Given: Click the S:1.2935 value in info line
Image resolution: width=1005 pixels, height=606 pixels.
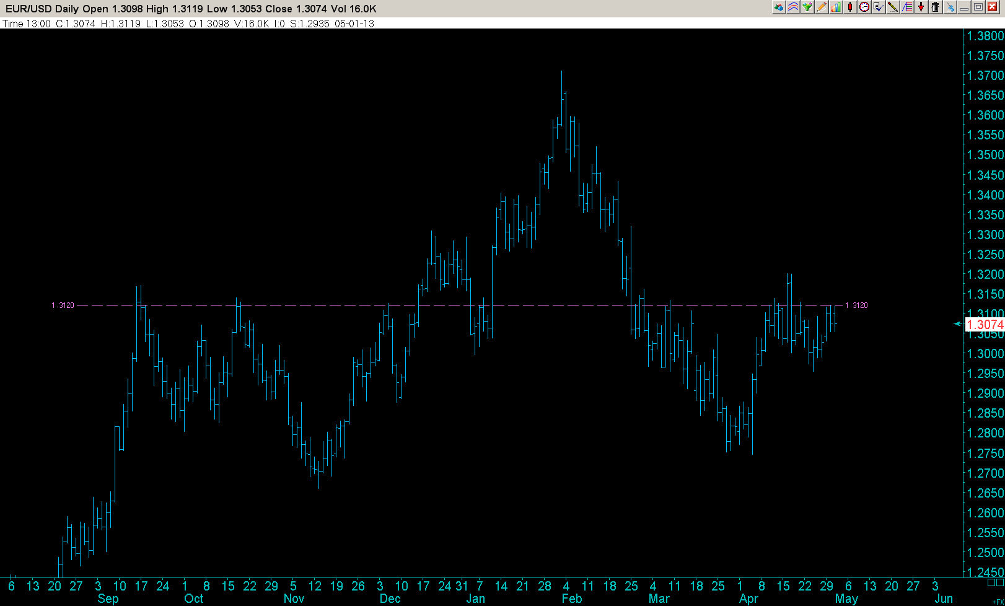Looking at the screenshot, I should pos(310,24).
